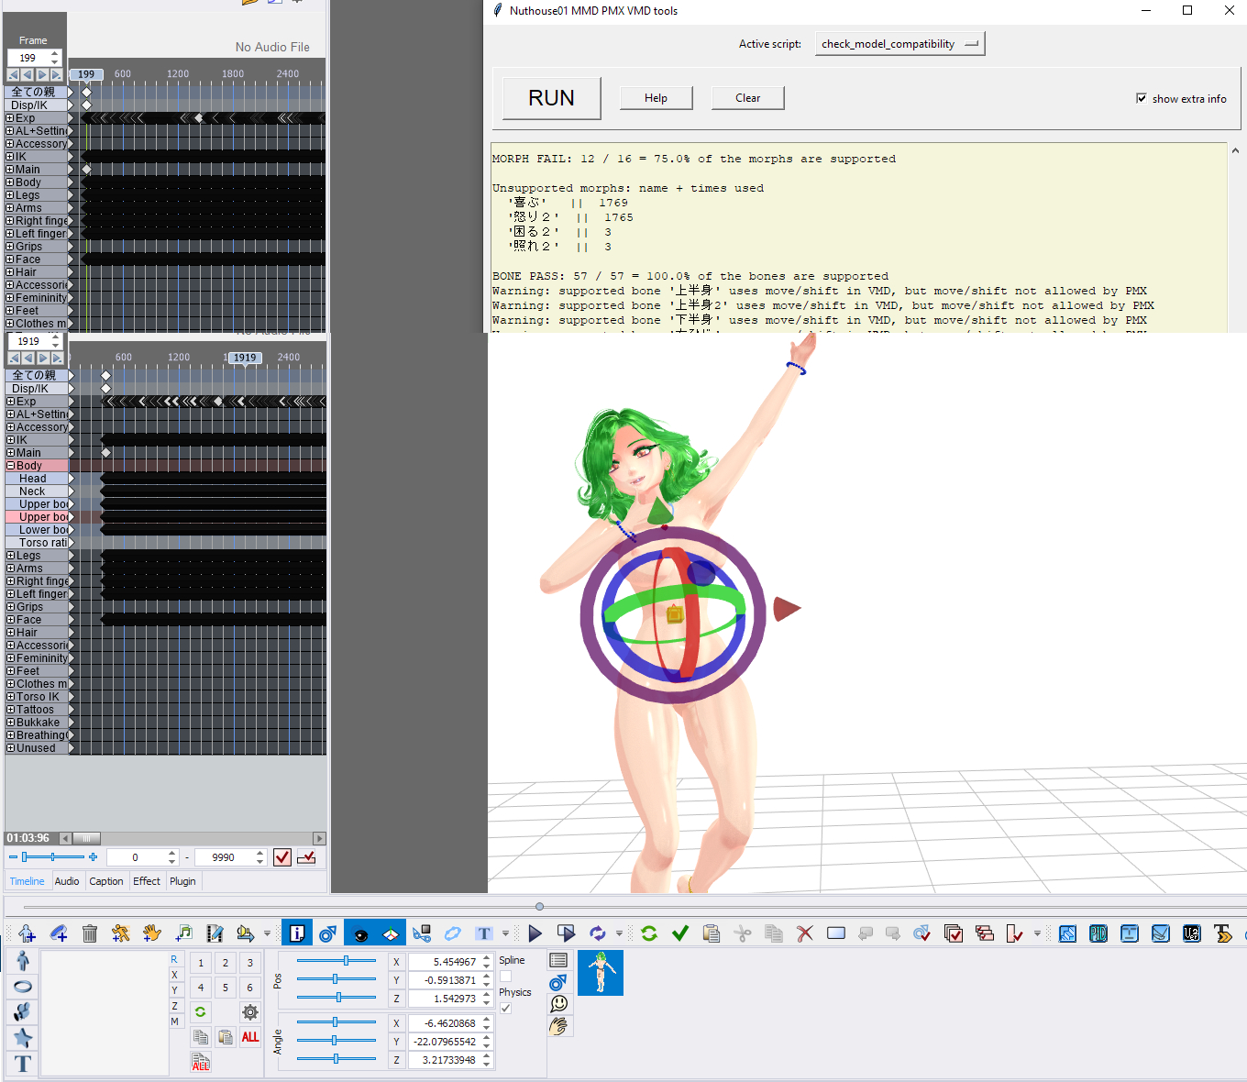Viewport: 1247px width, 1082px height.
Task: Toggle the black eye view icon
Action: [359, 933]
